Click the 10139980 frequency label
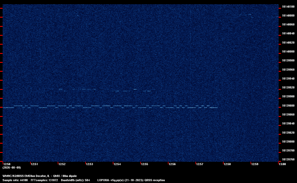 288,60
